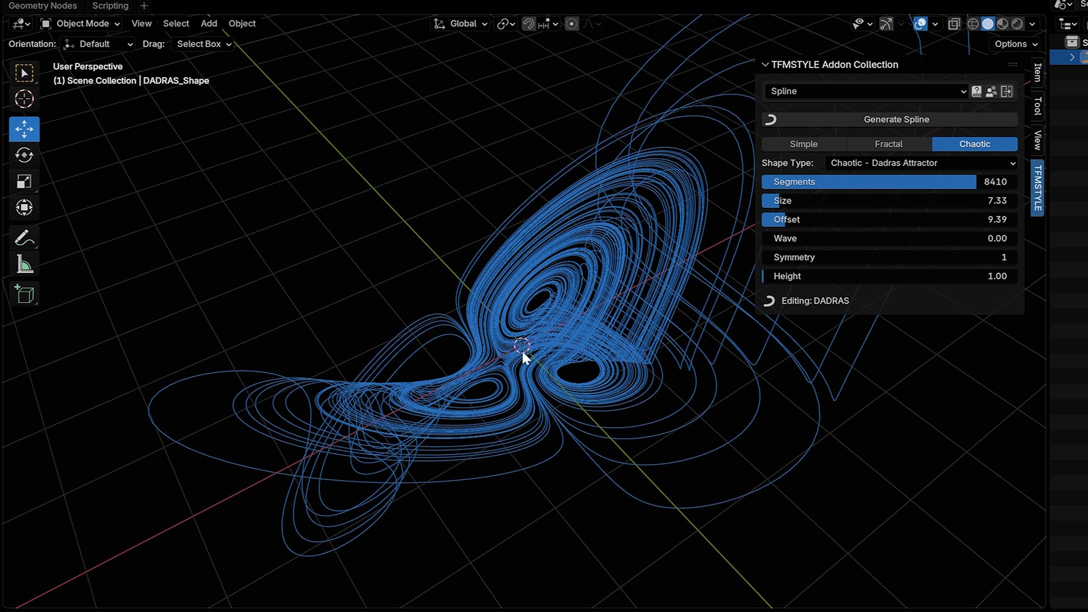
Task: Activate the Add Cube tool
Action: pos(24,294)
